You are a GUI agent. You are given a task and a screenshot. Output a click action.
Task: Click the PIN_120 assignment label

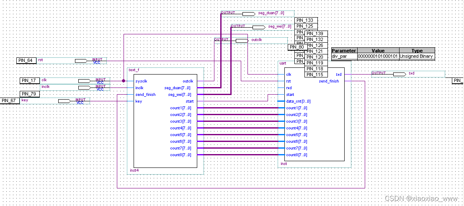tap(316, 57)
